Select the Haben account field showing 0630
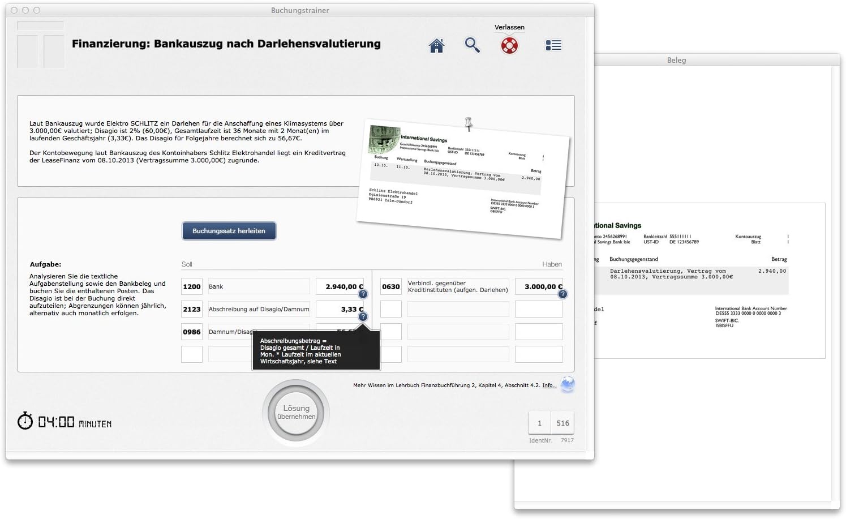This screenshot has height=519, width=846. (x=390, y=286)
